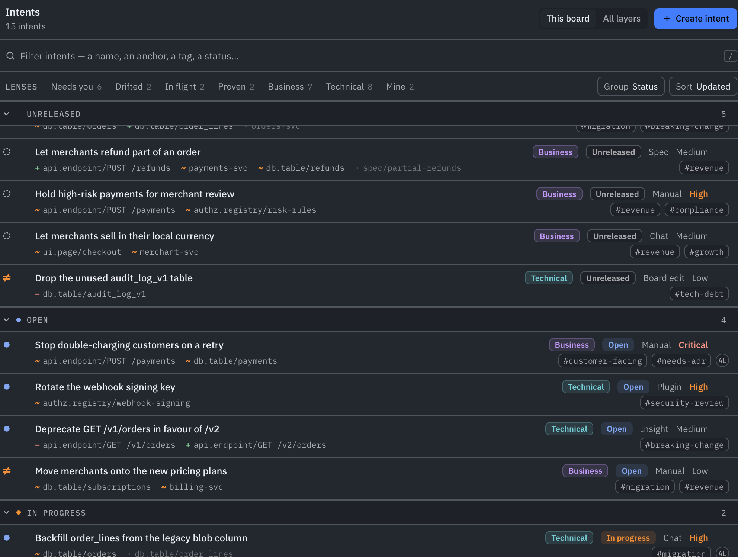Open Let merchants refund part of an order
Screen dimensions: 738x557
click(118, 152)
